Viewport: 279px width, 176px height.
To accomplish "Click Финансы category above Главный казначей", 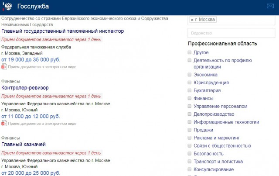I will [10, 138].
